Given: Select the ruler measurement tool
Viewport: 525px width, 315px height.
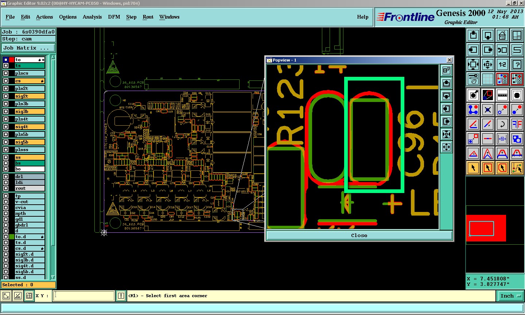Looking at the screenshot, I should 502,95.
